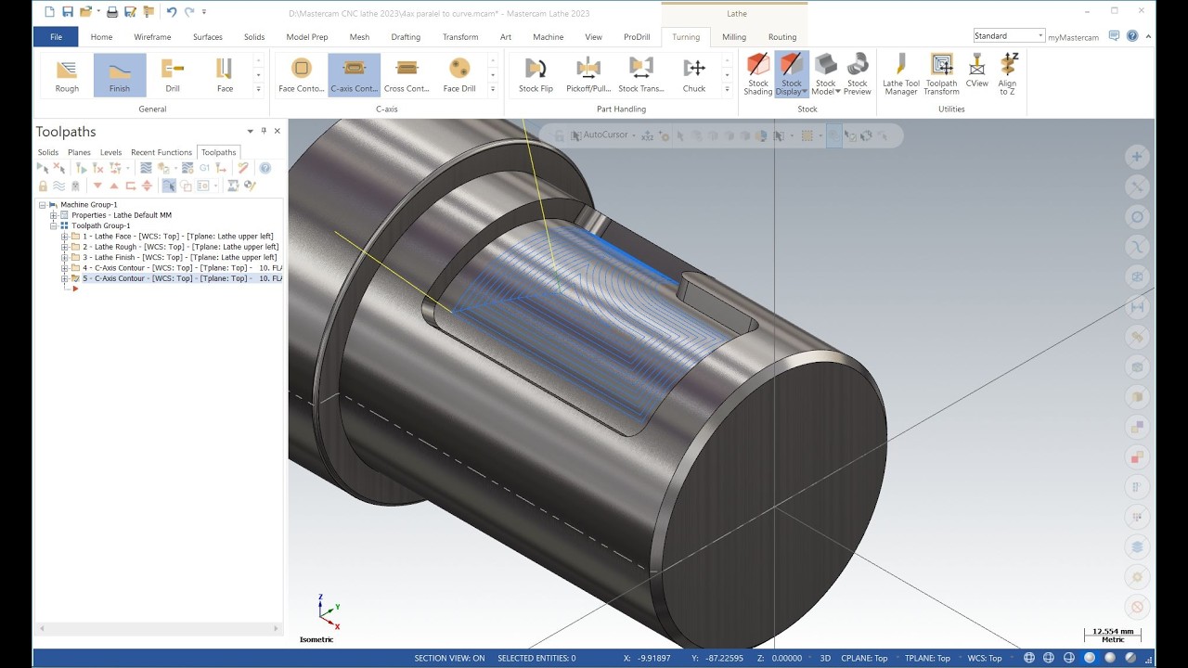Click CPLANE: Top in status bar

(x=863, y=658)
